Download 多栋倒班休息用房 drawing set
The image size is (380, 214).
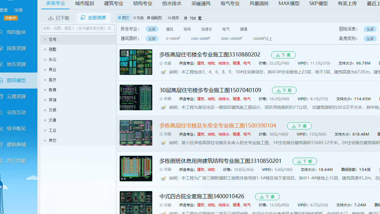(x=305, y=161)
